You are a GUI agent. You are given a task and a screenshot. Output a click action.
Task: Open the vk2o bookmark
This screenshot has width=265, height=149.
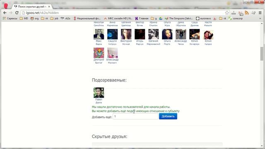point(65,18)
